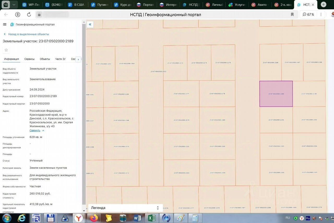Bookmark this page in the address bar
The height and width of the screenshot is (223, 334).
(x=292, y=15)
